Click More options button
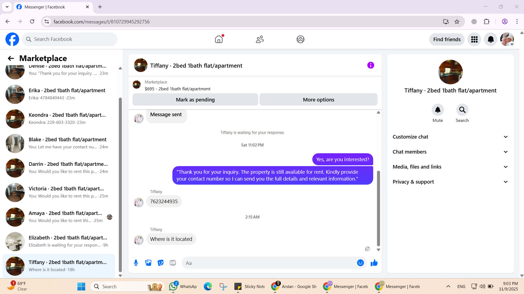524x294 pixels. (x=318, y=100)
